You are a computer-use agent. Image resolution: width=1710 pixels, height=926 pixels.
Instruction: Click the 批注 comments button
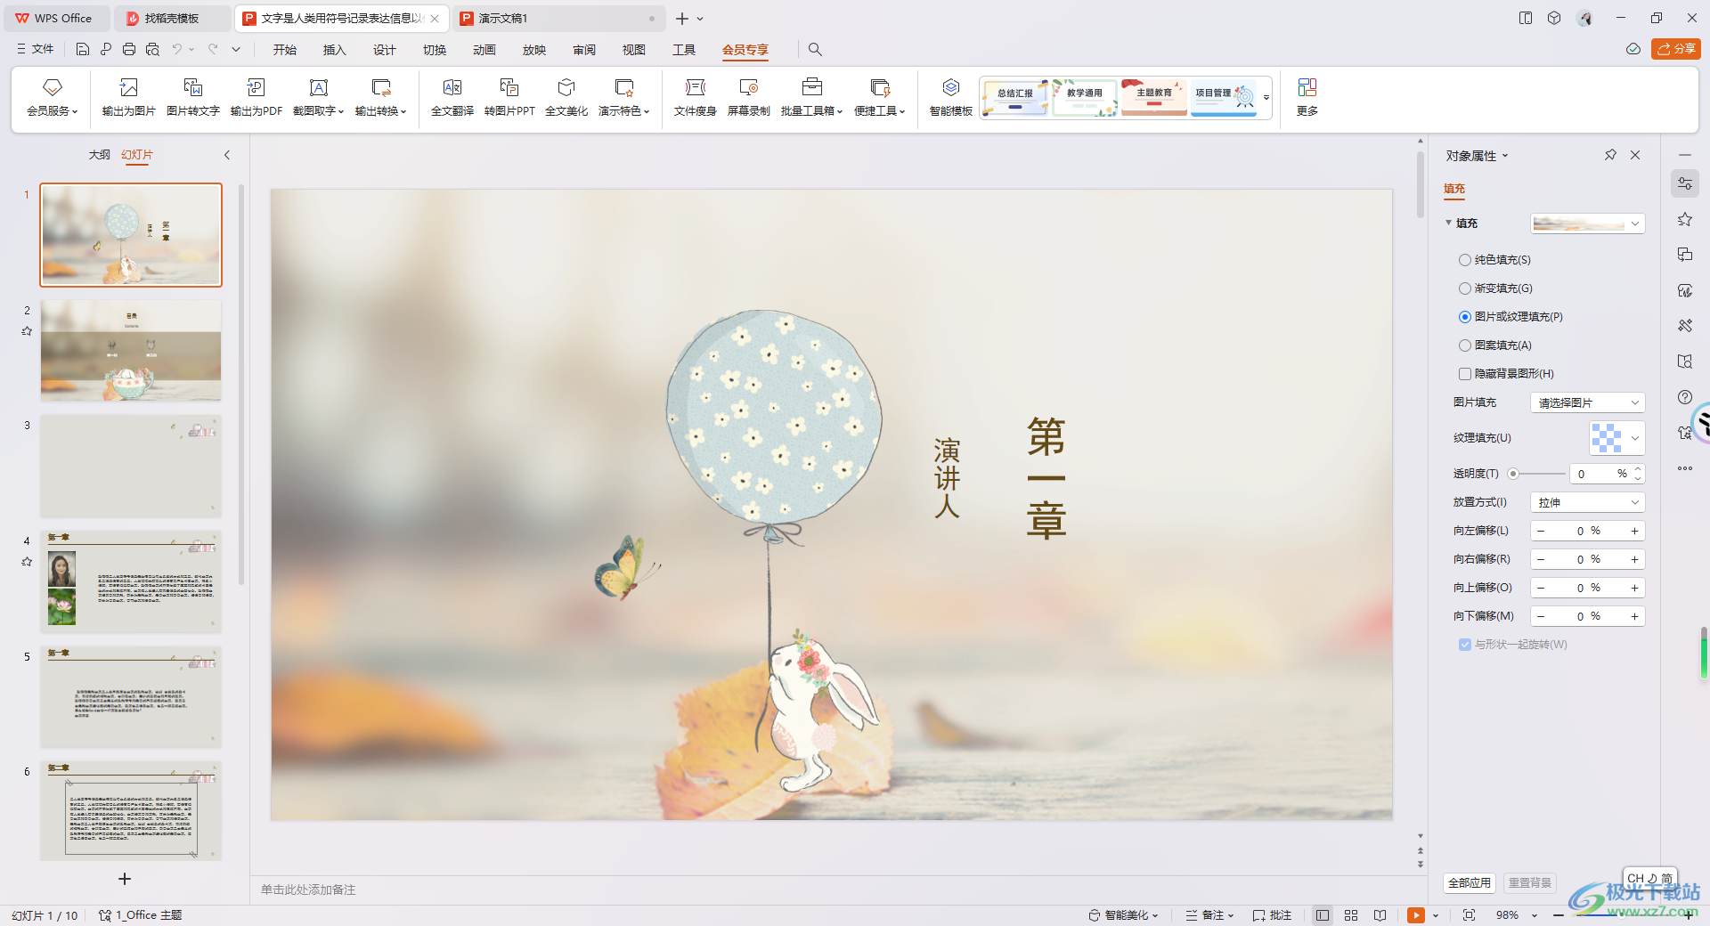click(x=1272, y=915)
